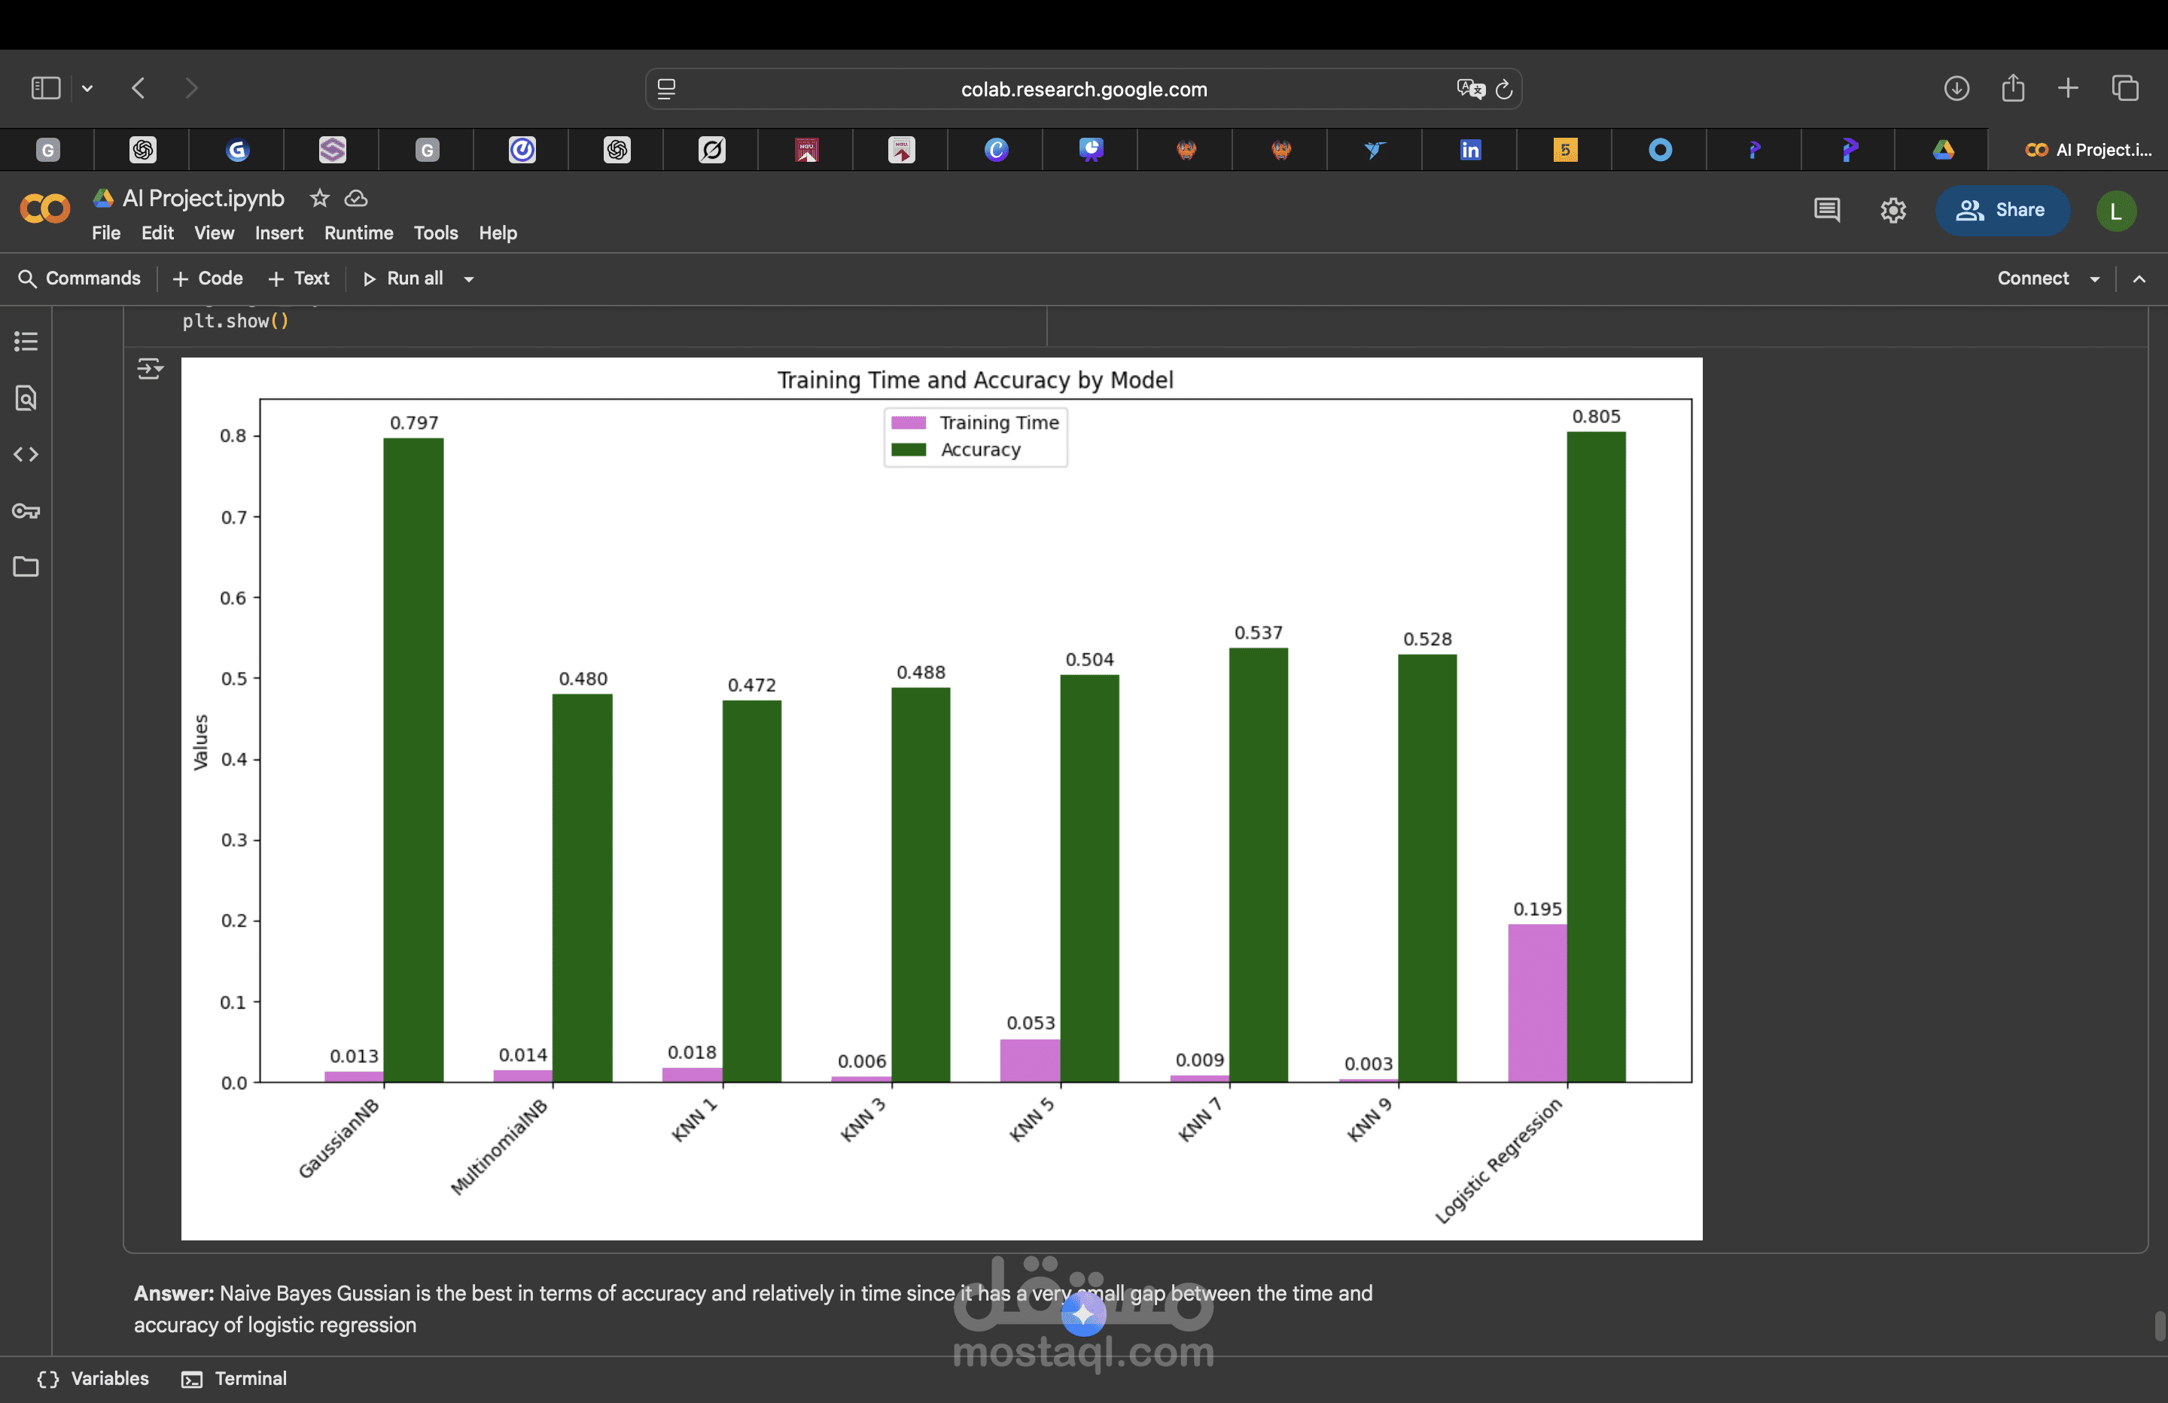This screenshot has width=2168, height=1403.
Task: Open the Runtime menu
Action: click(x=358, y=233)
